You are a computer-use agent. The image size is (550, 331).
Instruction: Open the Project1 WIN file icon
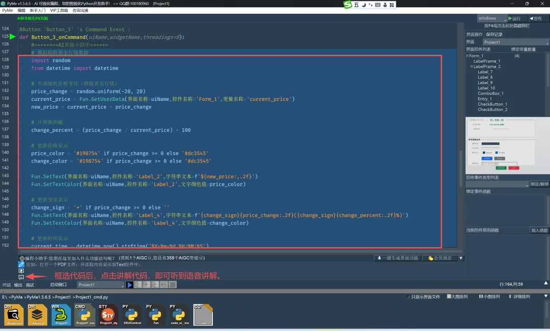pos(61,315)
